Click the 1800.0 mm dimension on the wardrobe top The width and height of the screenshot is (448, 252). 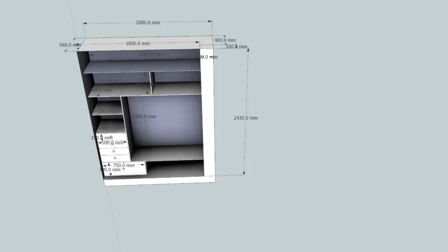pyautogui.click(x=138, y=43)
